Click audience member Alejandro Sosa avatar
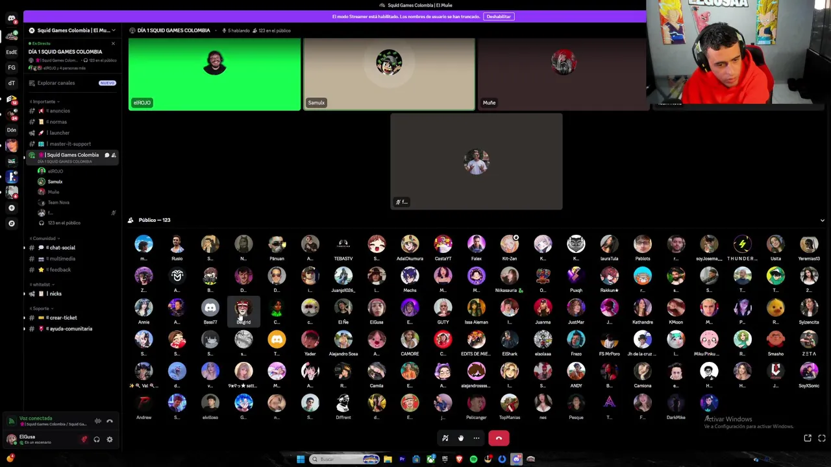 pyautogui.click(x=343, y=340)
